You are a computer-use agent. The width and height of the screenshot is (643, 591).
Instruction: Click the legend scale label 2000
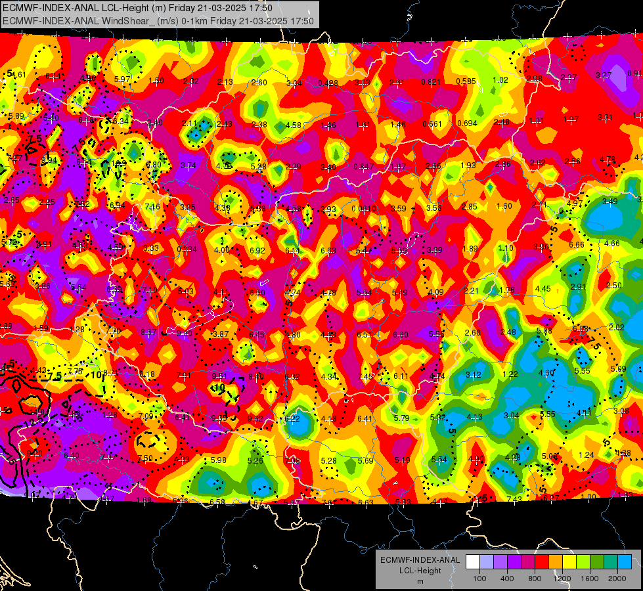click(x=617, y=579)
